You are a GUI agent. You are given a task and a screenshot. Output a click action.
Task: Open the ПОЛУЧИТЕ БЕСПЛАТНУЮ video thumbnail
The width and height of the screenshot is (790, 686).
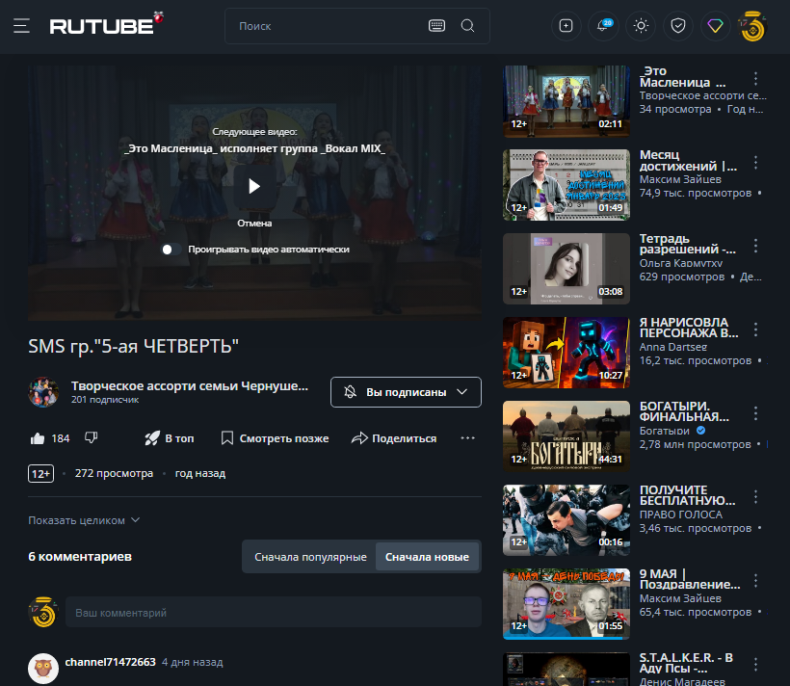(566, 520)
